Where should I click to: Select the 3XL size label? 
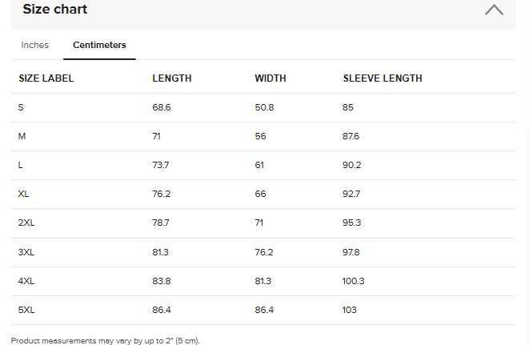(26, 252)
